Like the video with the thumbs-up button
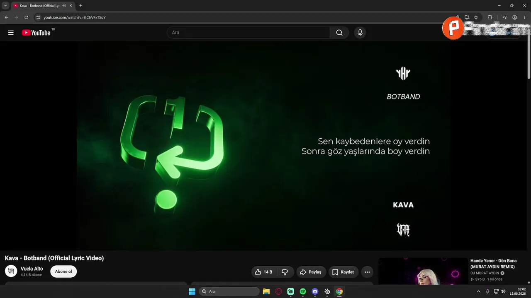The image size is (531, 298). point(264,272)
